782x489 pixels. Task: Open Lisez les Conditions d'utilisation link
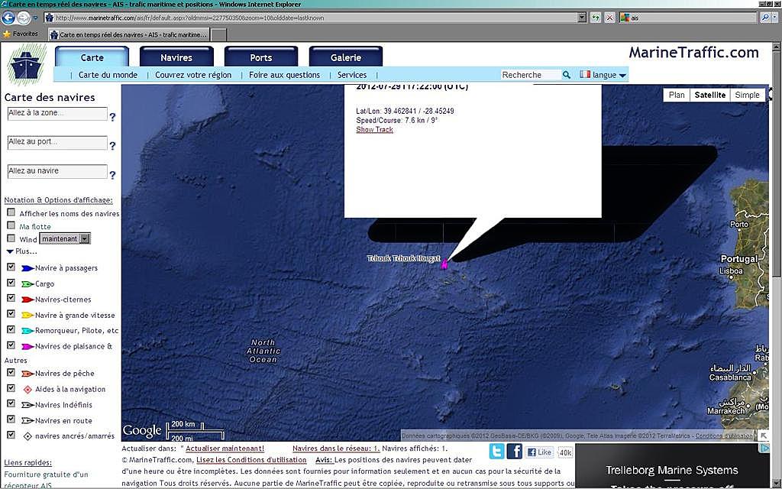[x=251, y=460]
